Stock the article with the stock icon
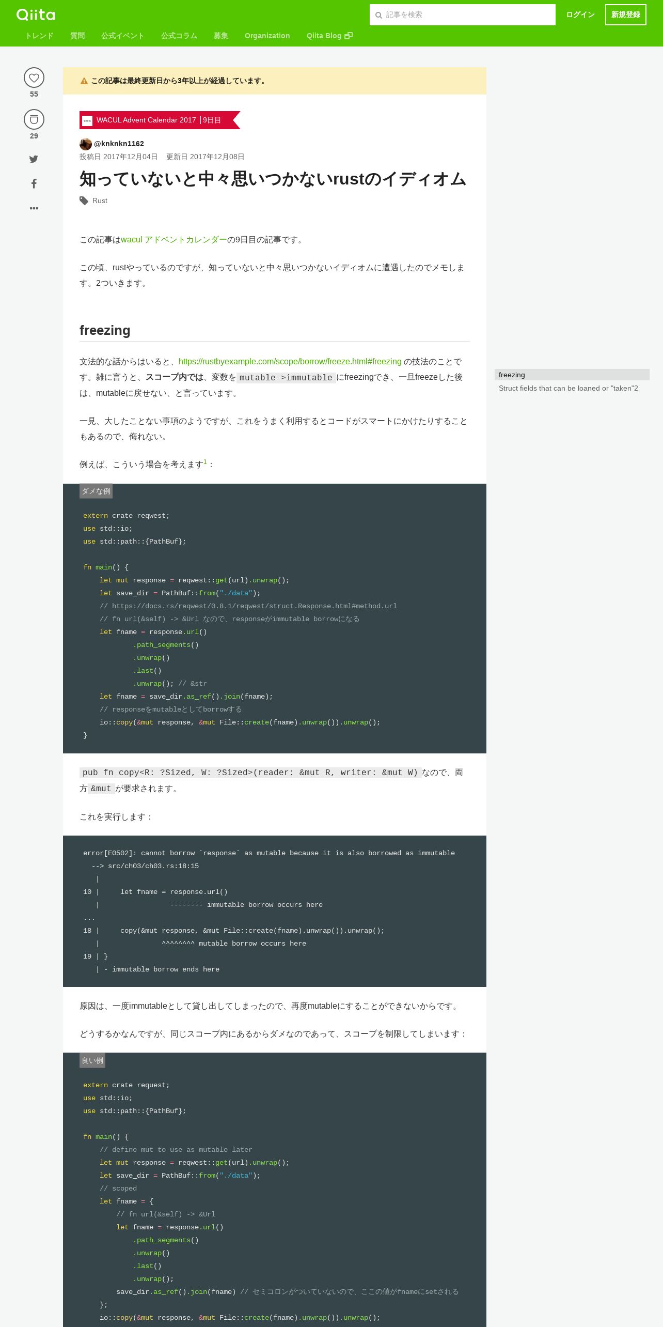Image resolution: width=663 pixels, height=1327 pixels. 34,120
